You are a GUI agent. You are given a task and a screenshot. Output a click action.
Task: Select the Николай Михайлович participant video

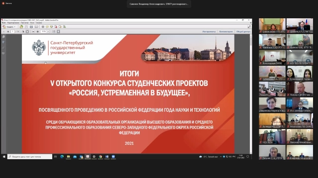[x=300, y=136]
